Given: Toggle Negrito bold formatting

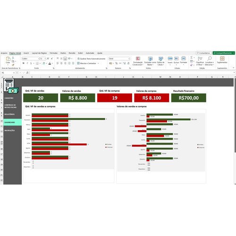Looking at the screenshot, I should click(24, 63).
